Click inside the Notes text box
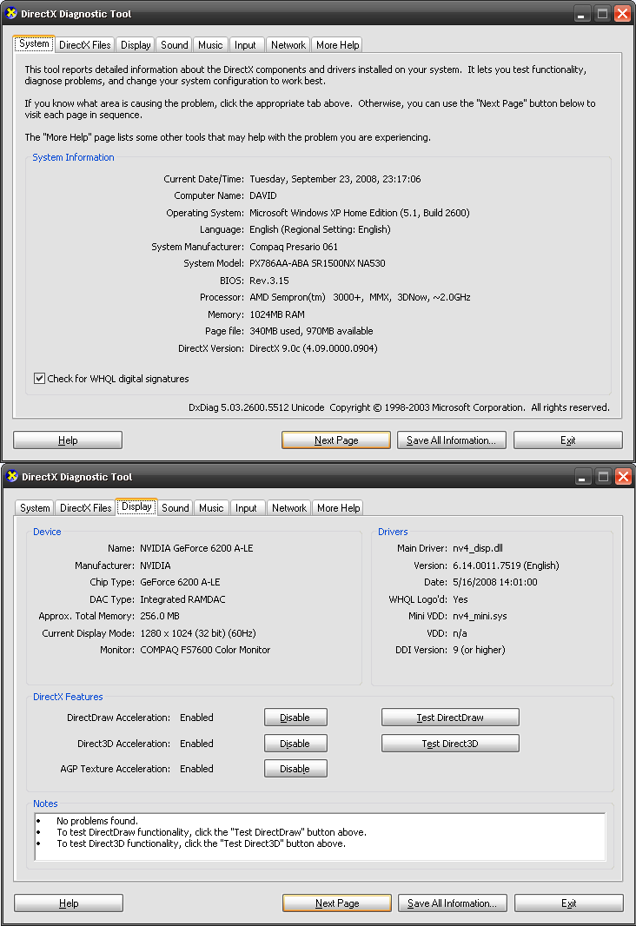The image size is (636, 926). 320,837
